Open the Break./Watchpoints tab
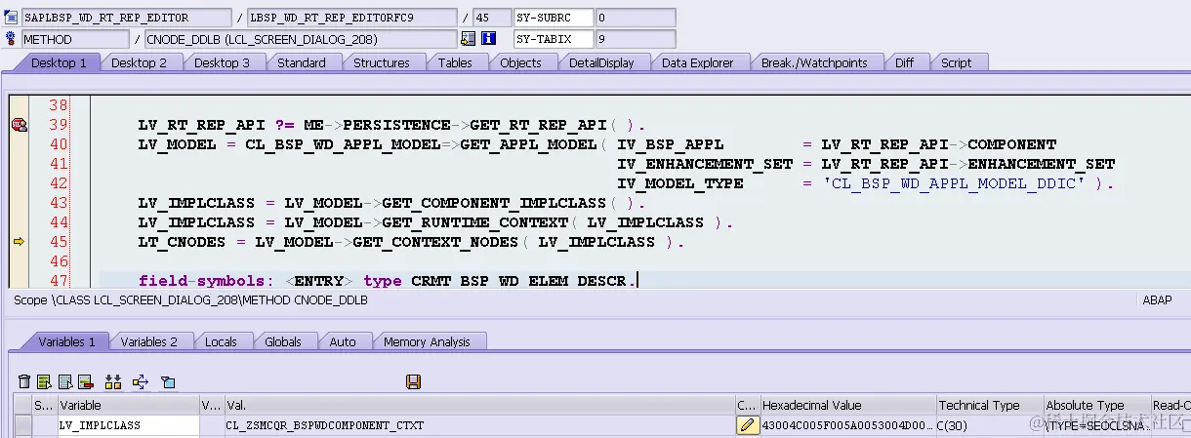The height and width of the screenshot is (438, 1191). 814,62
